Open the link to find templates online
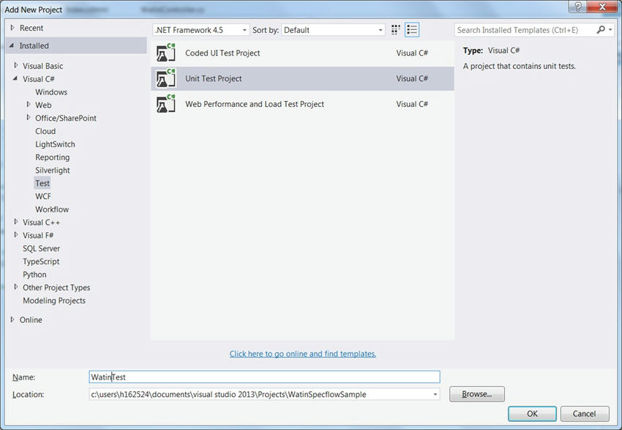Screen dimensions: 622x430 [302, 353]
